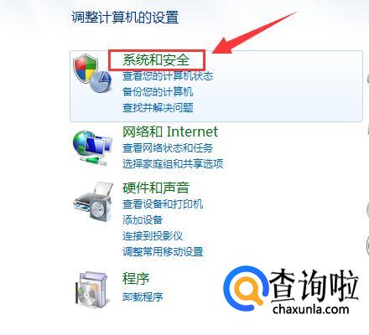Click the Hardware and Sound printer icon
369x335 pixels.
pyautogui.click(x=93, y=202)
